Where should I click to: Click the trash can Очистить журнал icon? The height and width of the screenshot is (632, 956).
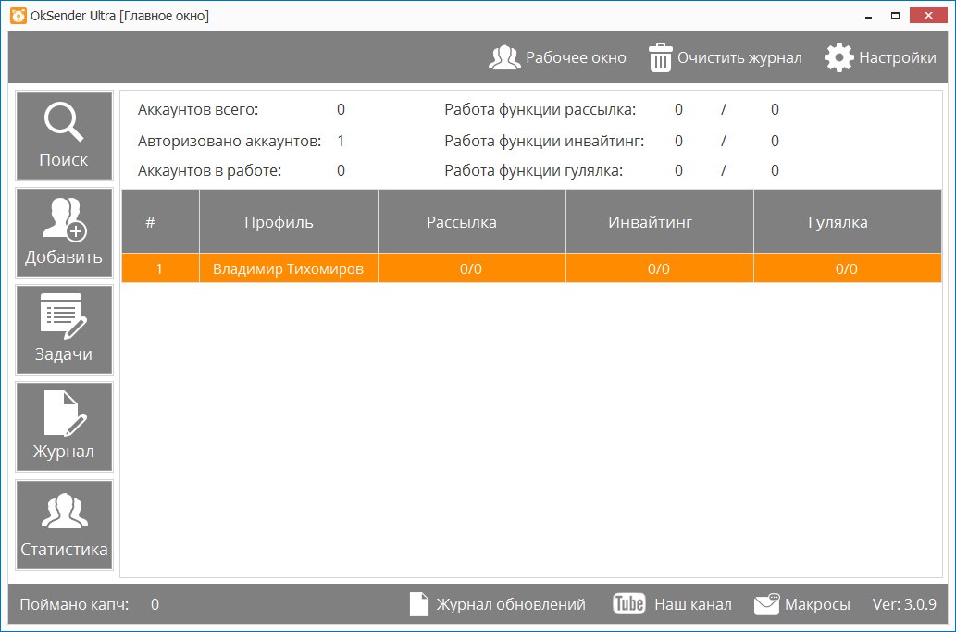click(660, 57)
